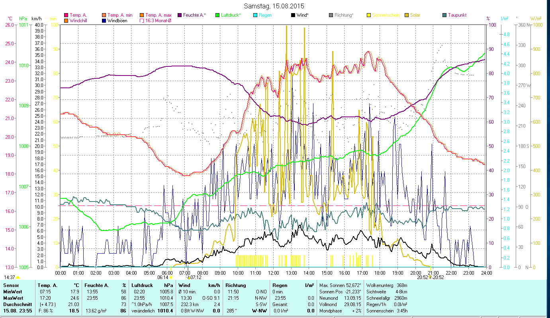Click the orange Windchill legend swatch
Screen dimensions: 550x318
click(x=66, y=20)
